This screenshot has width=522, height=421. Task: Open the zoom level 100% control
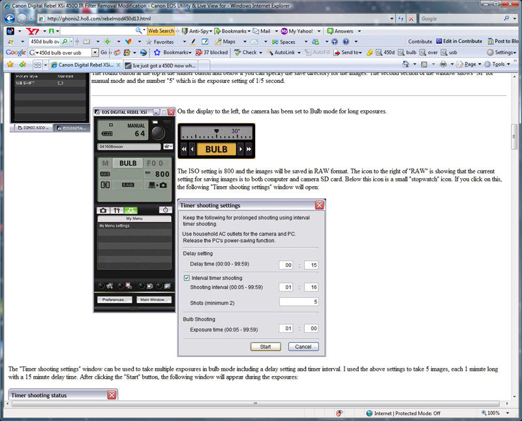(x=495, y=413)
